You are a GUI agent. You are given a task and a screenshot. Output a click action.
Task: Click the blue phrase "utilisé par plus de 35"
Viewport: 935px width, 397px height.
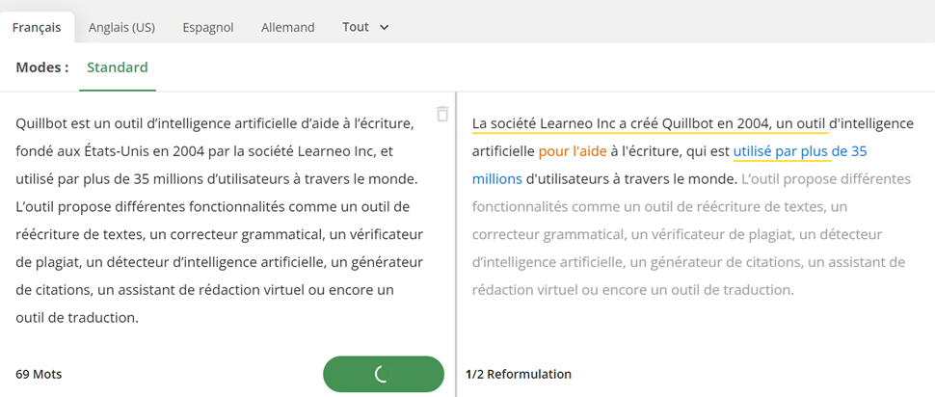pos(800,151)
